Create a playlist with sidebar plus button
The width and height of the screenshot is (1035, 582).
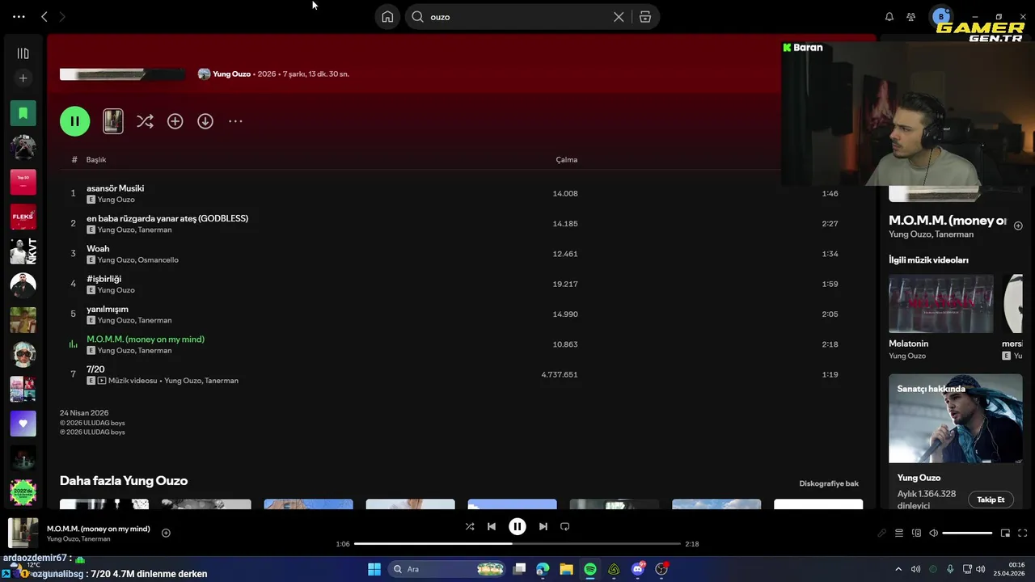point(23,78)
